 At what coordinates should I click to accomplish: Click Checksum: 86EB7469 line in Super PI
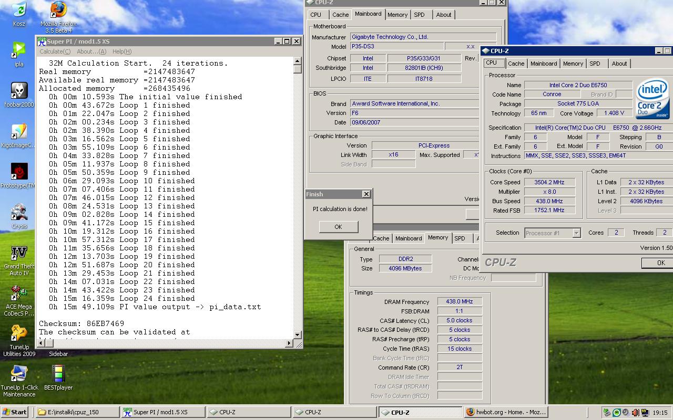coord(81,323)
